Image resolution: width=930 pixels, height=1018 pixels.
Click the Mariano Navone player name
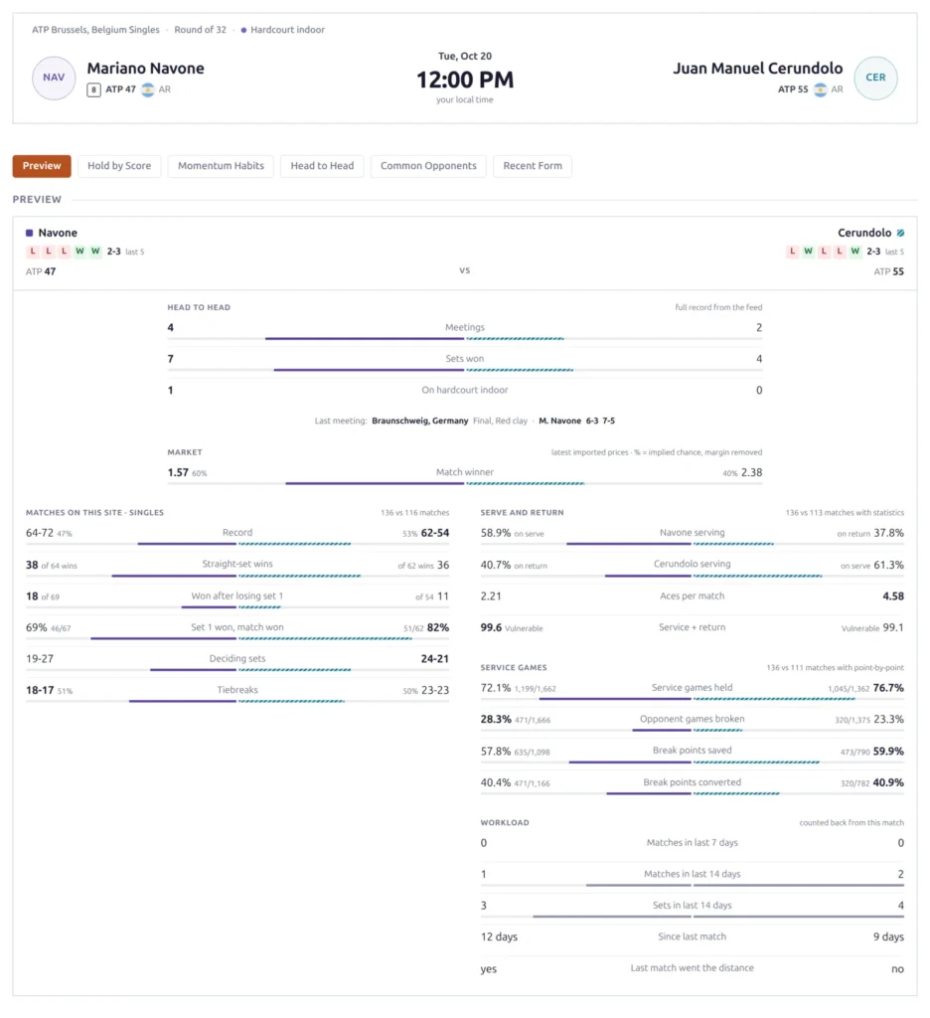click(145, 69)
